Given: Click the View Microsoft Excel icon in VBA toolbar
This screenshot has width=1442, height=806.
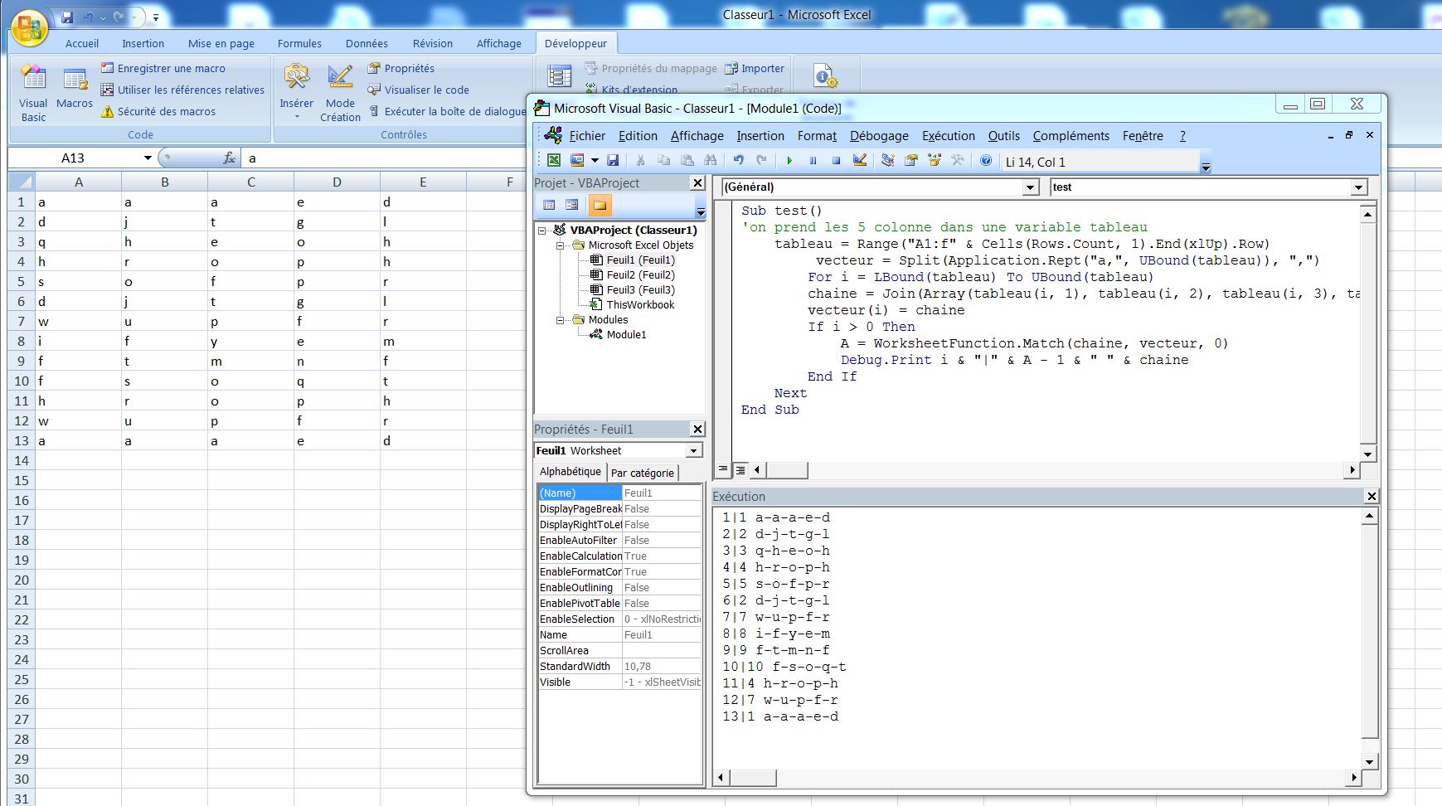Looking at the screenshot, I should [x=554, y=160].
